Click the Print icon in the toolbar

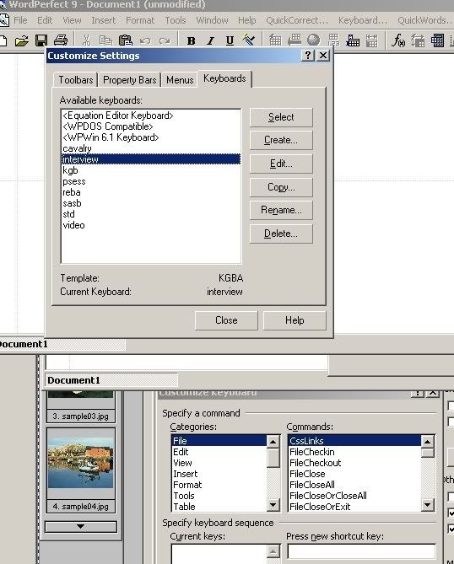point(61,40)
